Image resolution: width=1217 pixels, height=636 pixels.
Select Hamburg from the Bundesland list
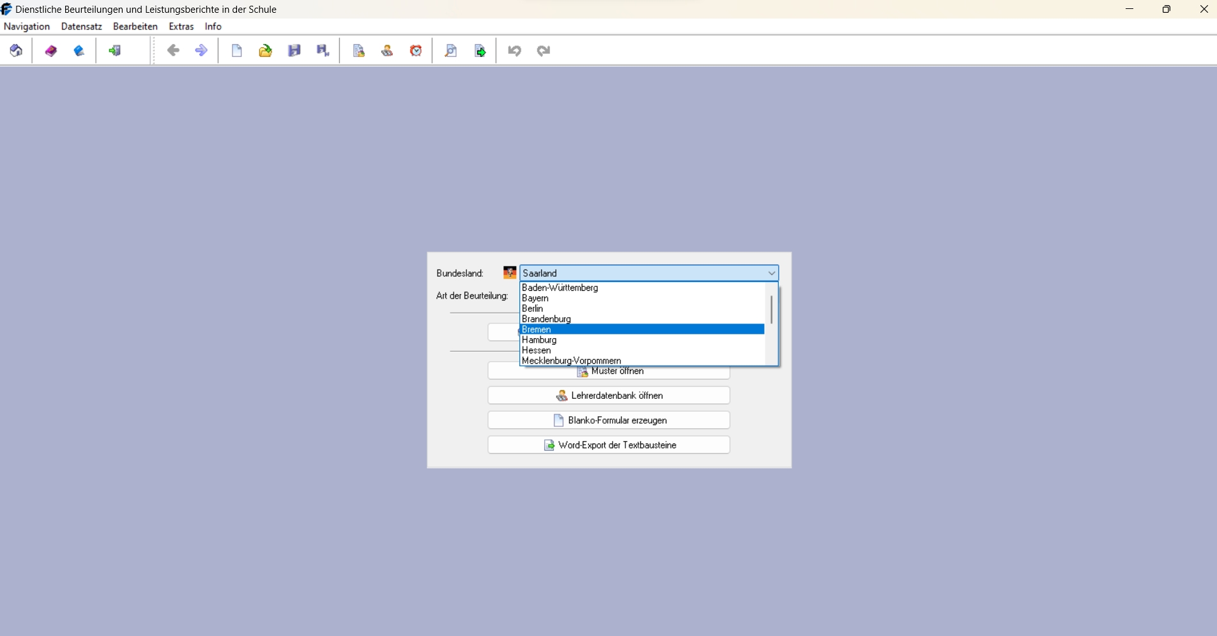(643, 339)
